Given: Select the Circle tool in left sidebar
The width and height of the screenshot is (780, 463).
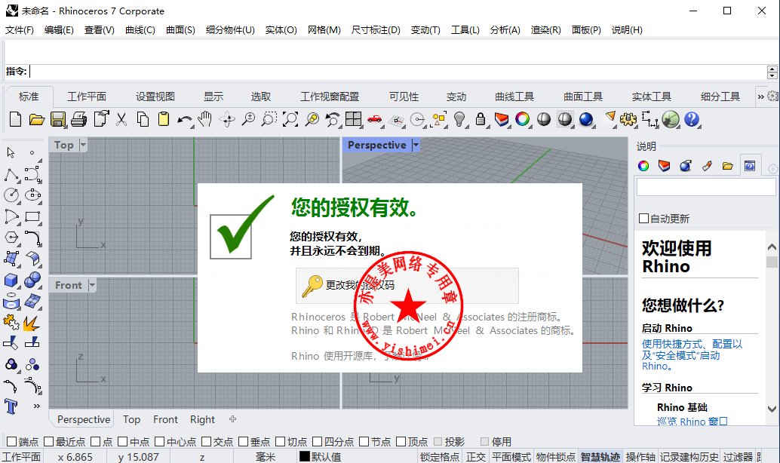Looking at the screenshot, I should tap(11, 195).
